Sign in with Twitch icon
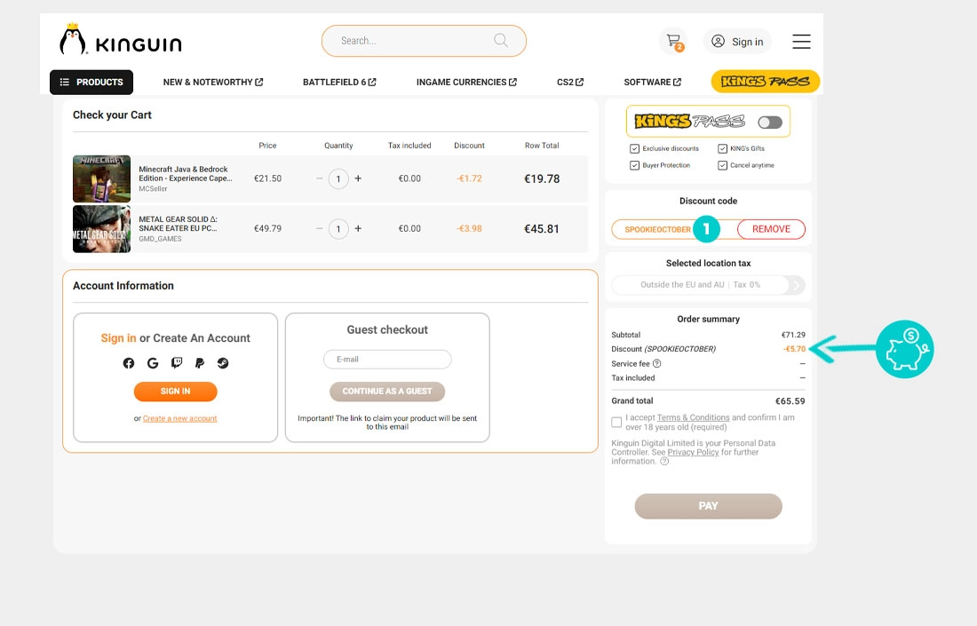The width and height of the screenshot is (977, 626). [177, 363]
